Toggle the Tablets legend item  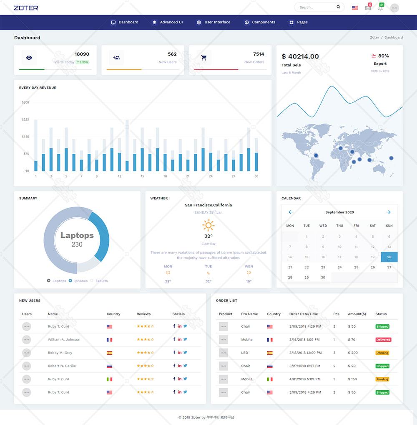click(x=99, y=281)
